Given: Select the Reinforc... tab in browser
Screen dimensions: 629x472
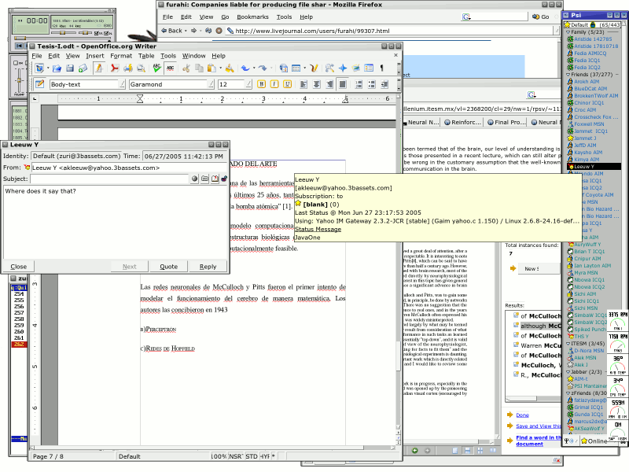Looking at the screenshot, I should pyautogui.click(x=462, y=122).
